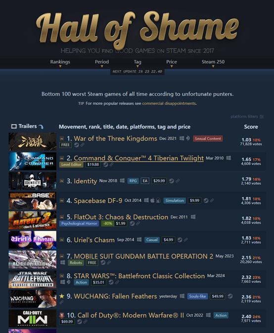Click the link icon for Spacebase DF-9
Viewport: 274px width, 333px height.
pos(212,200)
